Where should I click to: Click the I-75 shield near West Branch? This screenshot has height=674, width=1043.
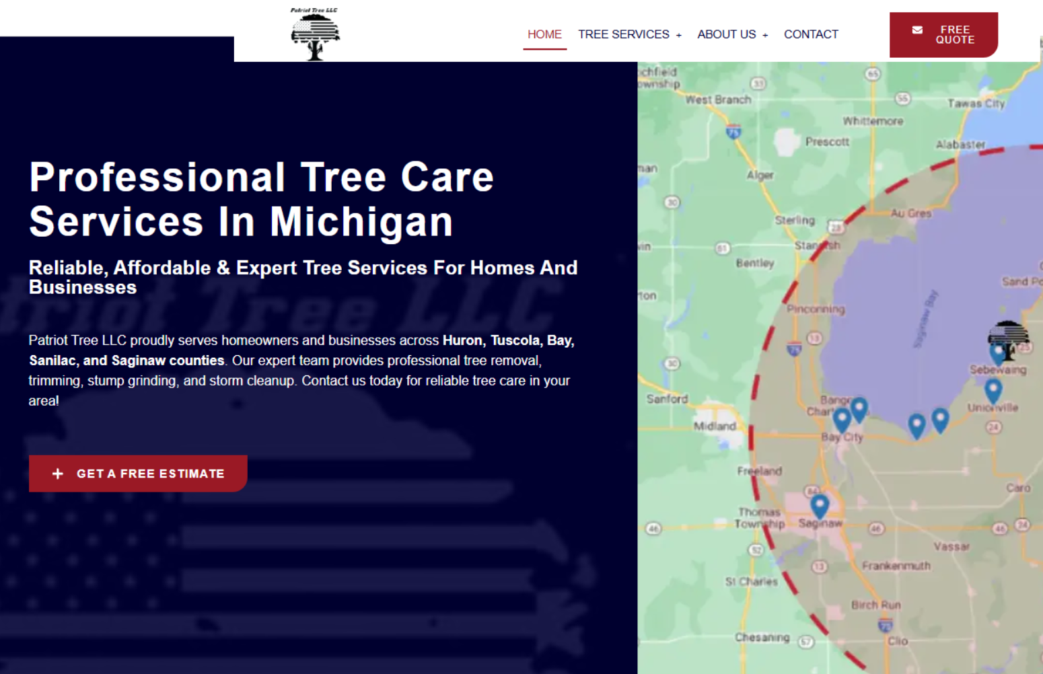tap(733, 132)
